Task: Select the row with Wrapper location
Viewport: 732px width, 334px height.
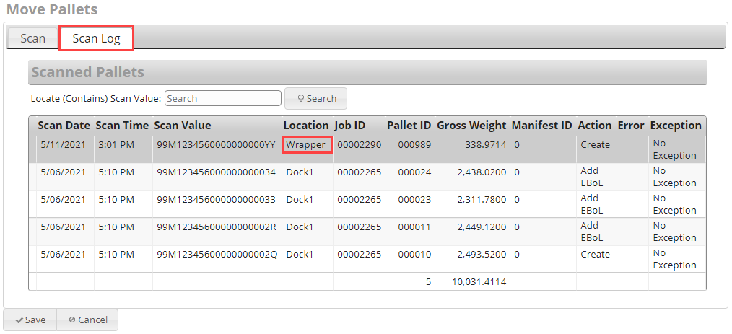Action: [x=367, y=149]
